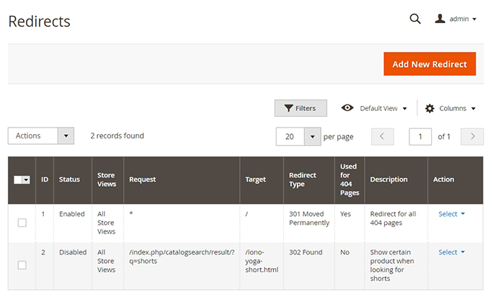Click the funnel icon on Filters
493x297 pixels.
[288, 108]
